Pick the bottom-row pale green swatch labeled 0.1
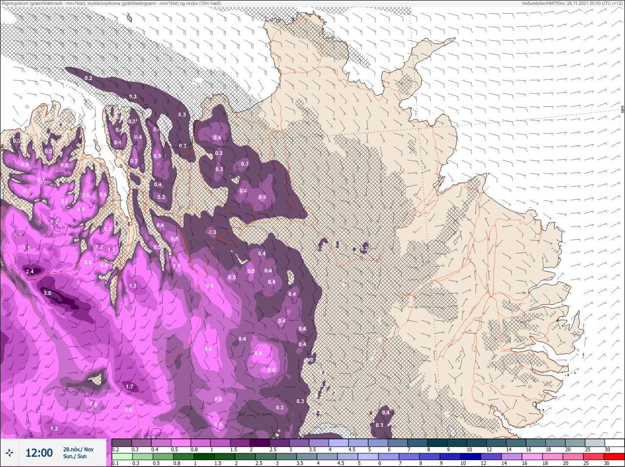This screenshot has height=467, width=625. coord(122,457)
